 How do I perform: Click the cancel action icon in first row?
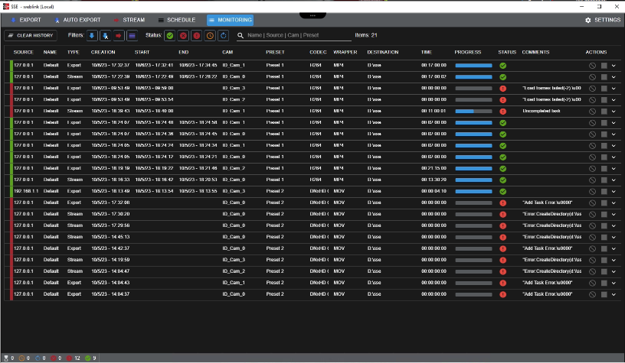pos(592,66)
